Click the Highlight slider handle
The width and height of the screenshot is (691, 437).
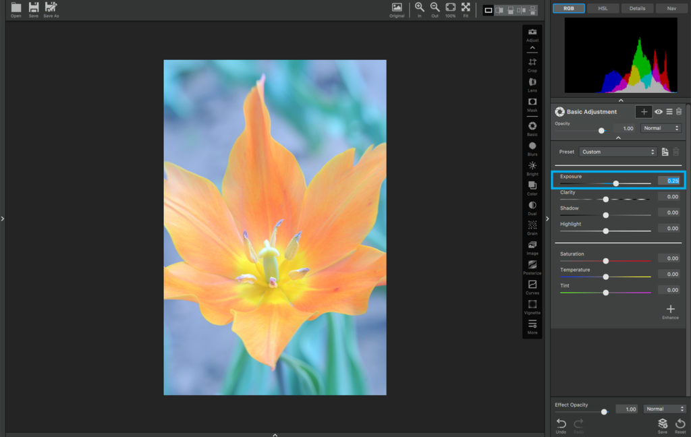[606, 231]
